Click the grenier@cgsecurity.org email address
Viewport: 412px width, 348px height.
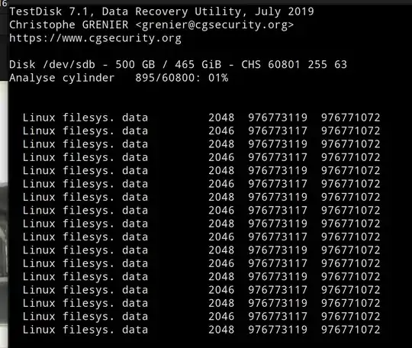(x=214, y=25)
